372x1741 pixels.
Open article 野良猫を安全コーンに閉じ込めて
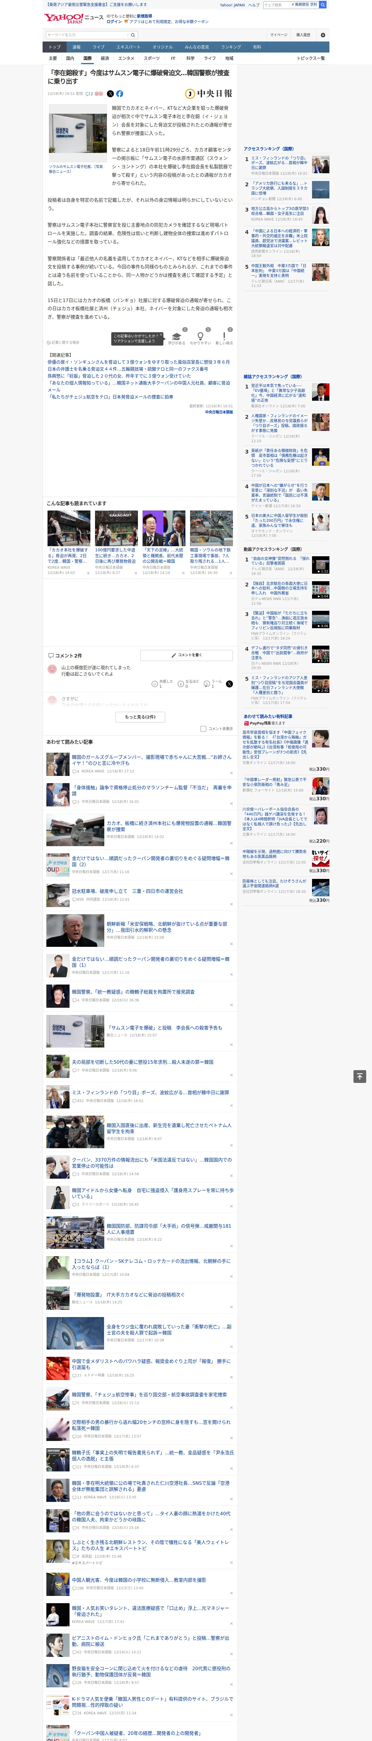(x=151, y=1671)
